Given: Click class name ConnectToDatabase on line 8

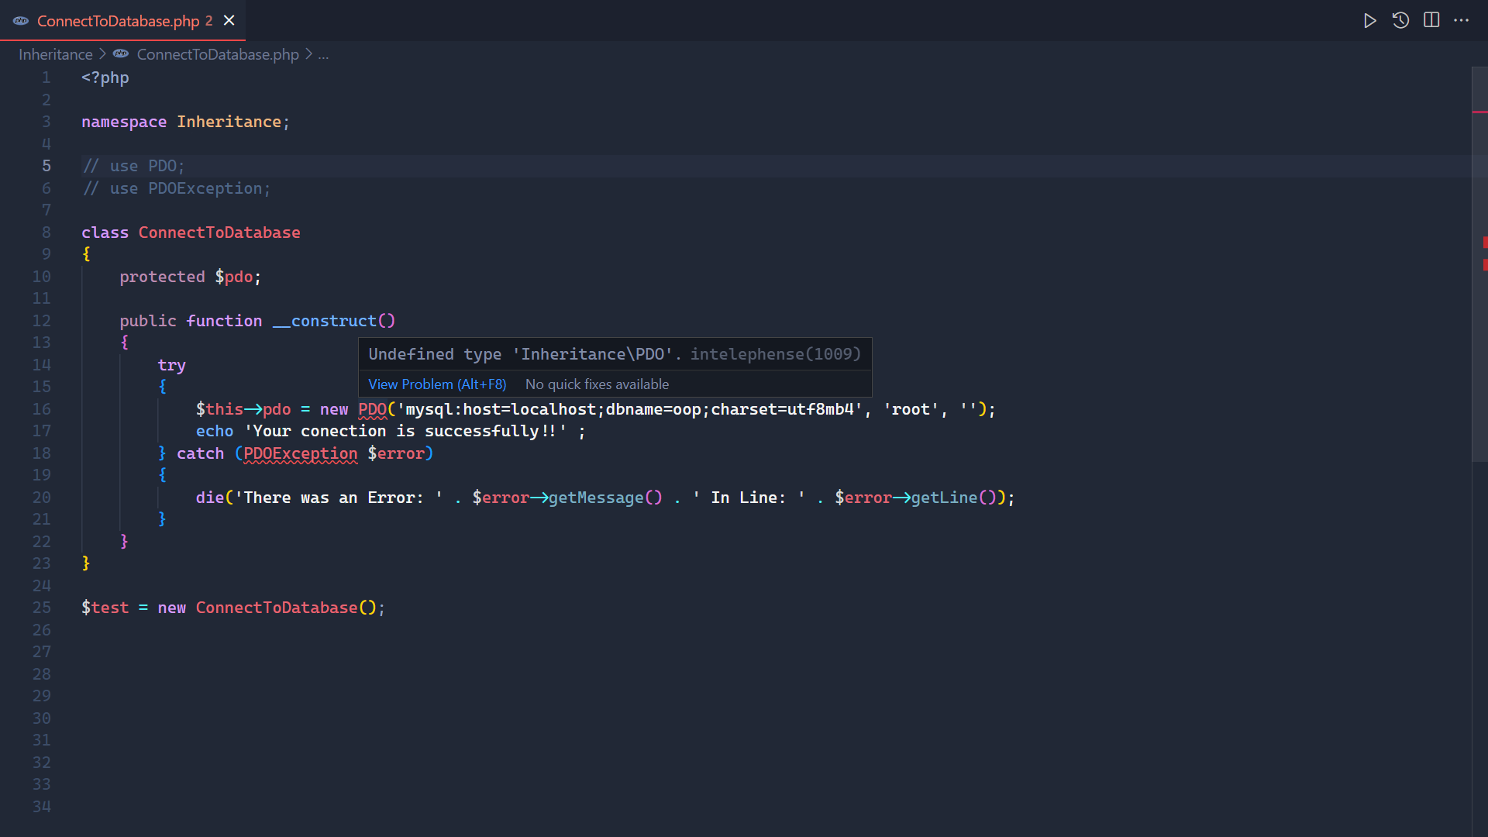Looking at the screenshot, I should pos(219,232).
